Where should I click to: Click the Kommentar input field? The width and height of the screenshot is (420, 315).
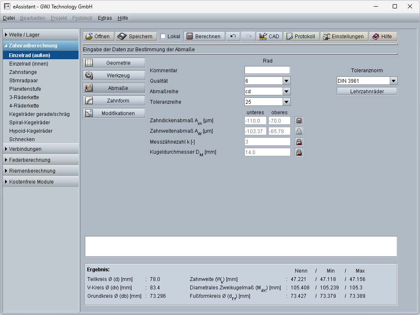click(x=267, y=70)
